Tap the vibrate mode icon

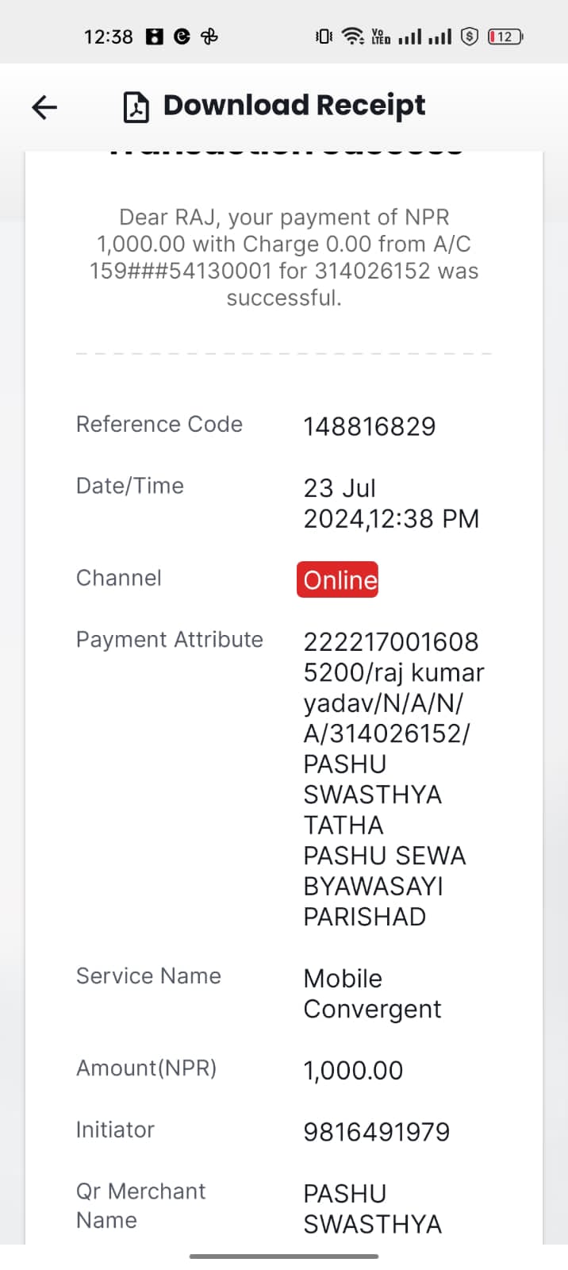coord(324,37)
